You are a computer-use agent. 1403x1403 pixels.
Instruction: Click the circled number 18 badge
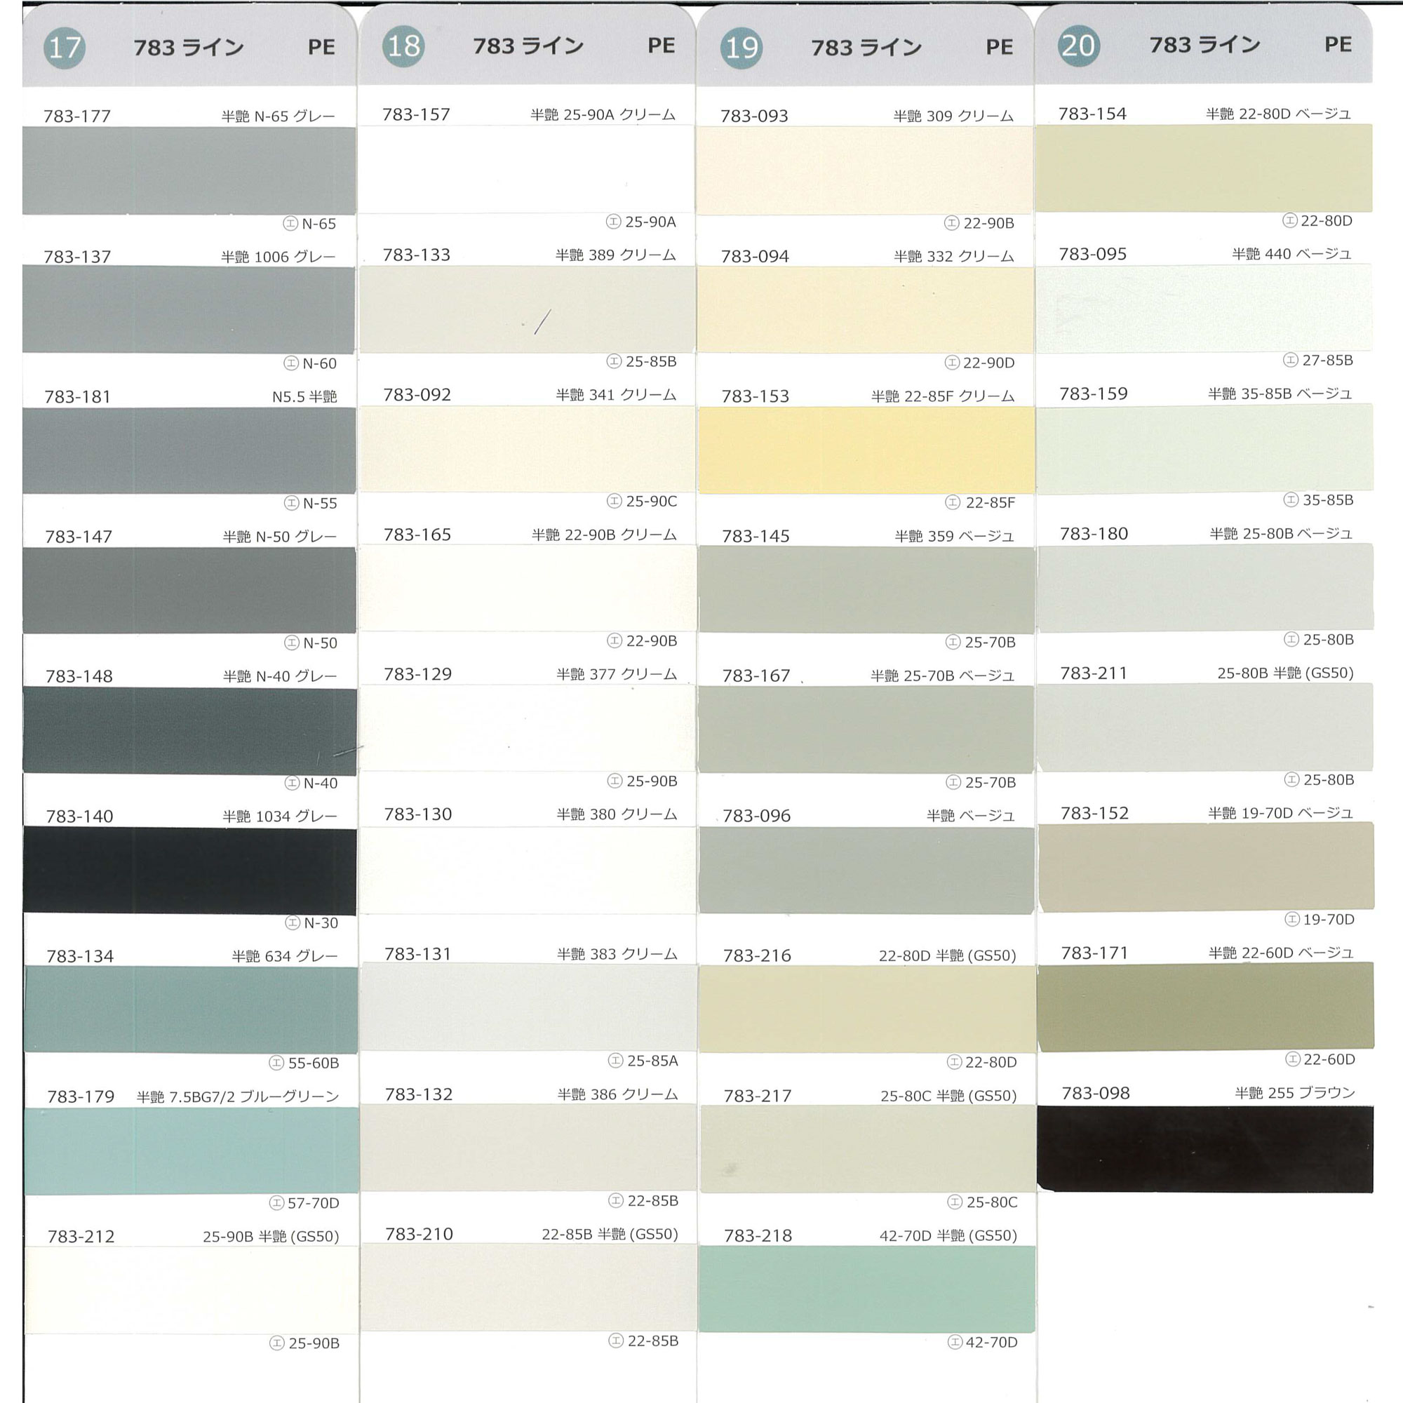(404, 46)
